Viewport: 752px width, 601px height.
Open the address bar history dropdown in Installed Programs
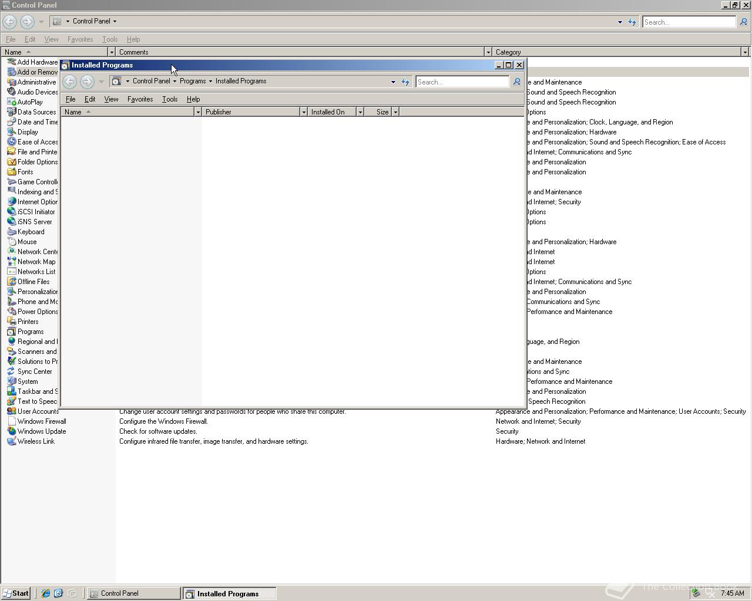tap(393, 82)
